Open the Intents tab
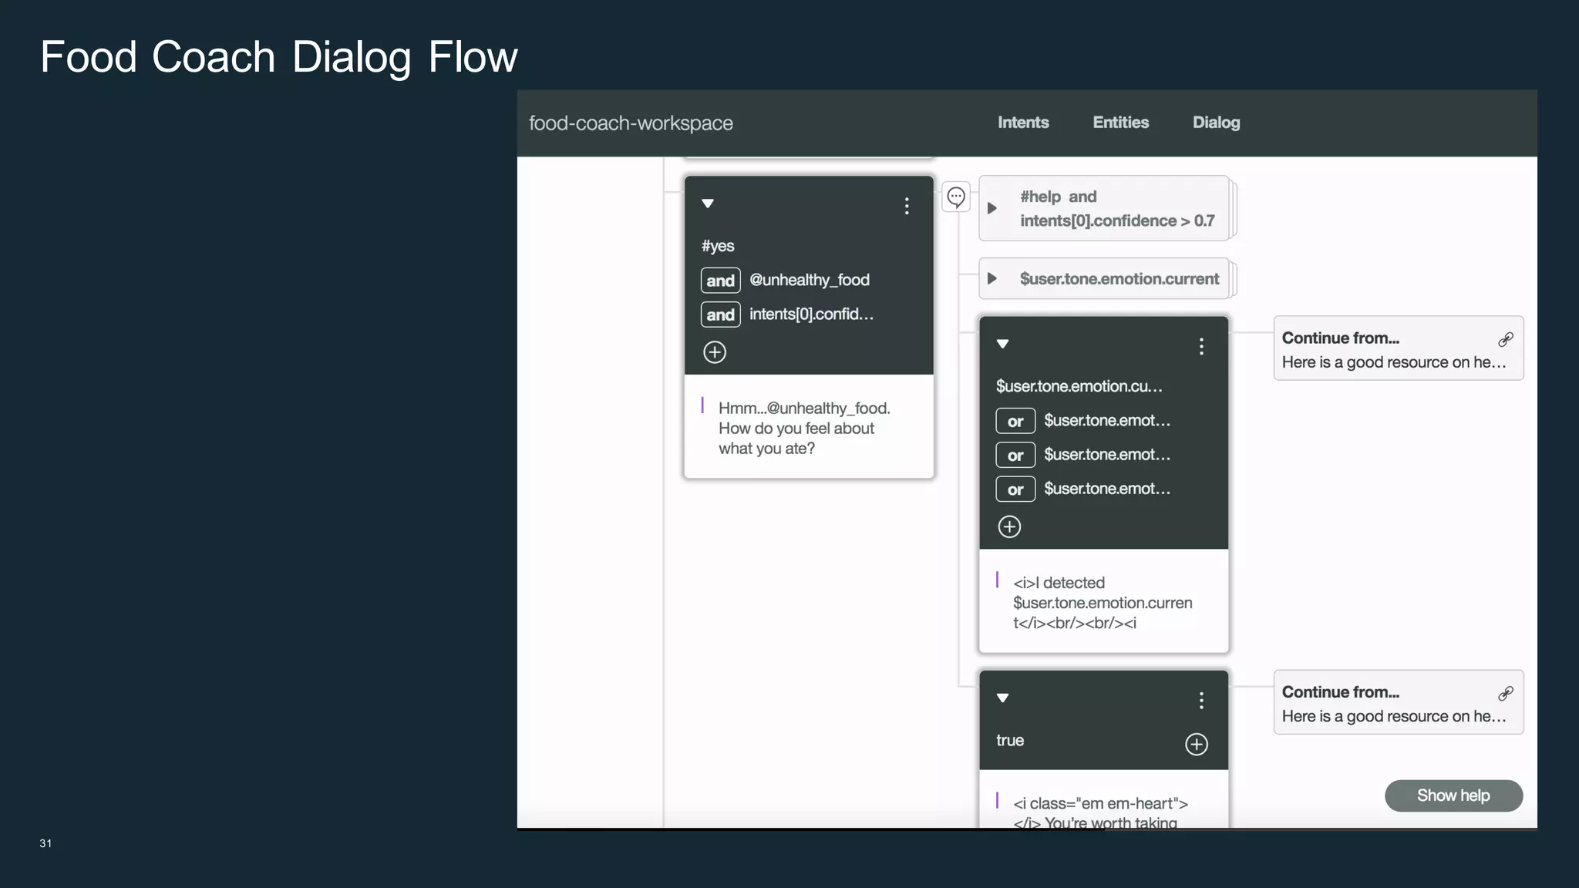The image size is (1579, 888). tap(1023, 123)
